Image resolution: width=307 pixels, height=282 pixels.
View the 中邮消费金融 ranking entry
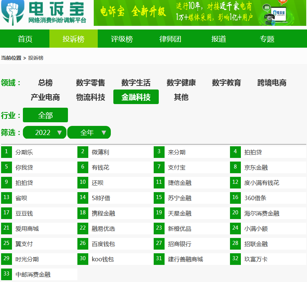(x=39, y=275)
